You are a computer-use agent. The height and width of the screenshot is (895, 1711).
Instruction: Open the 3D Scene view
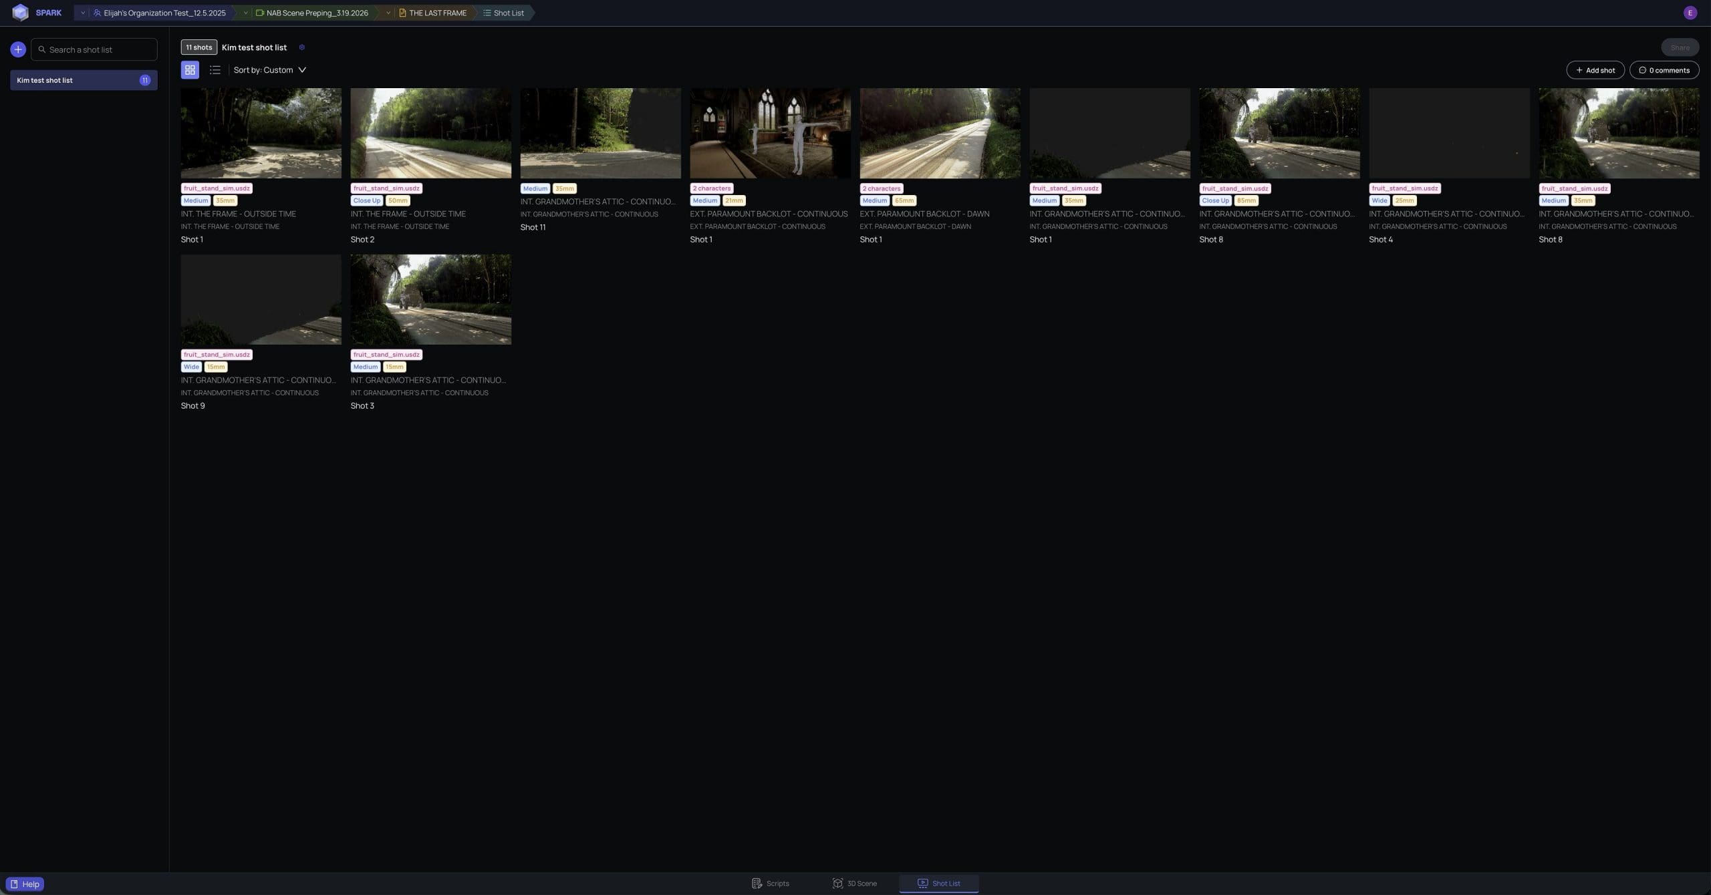(x=854, y=883)
